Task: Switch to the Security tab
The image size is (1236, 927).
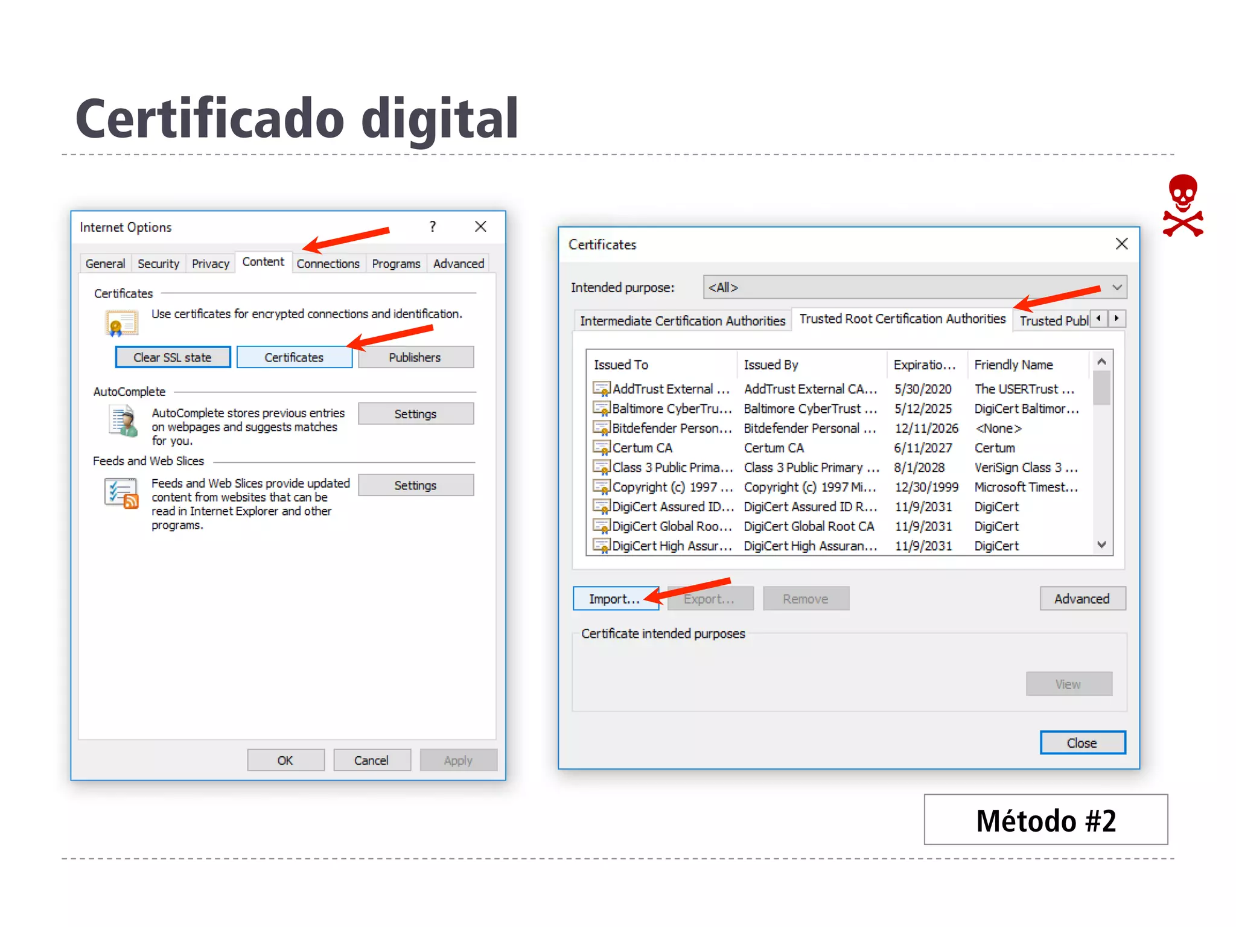Action: click(158, 264)
